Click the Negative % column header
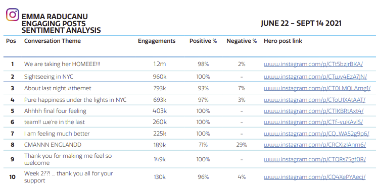This screenshot has height=185, width=376. point(242,41)
